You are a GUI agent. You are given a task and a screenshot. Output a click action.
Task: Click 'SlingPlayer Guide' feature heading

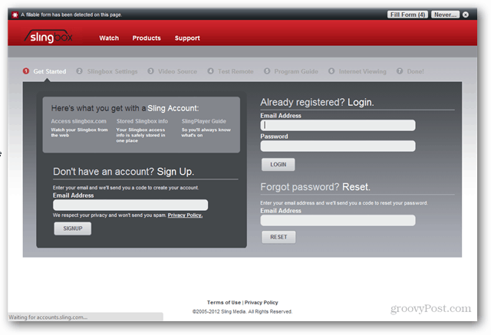click(x=203, y=121)
